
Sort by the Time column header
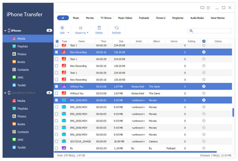point(104,41)
